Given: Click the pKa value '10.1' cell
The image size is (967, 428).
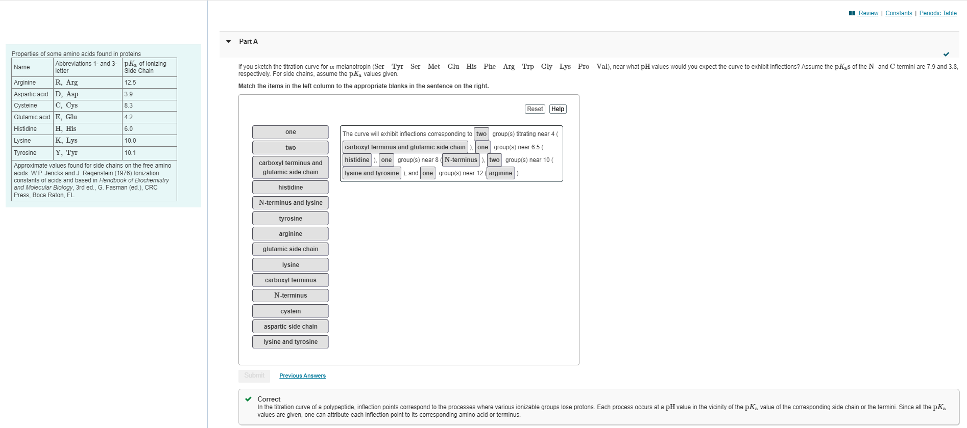Looking at the screenshot, I should coord(150,153).
